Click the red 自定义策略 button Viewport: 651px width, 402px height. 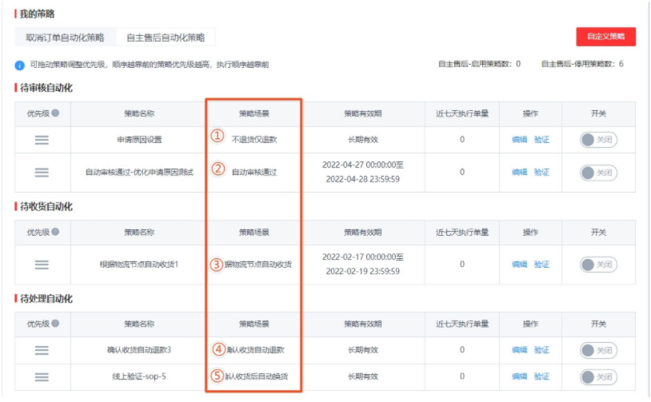pyautogui.click(x=605, y=36)
